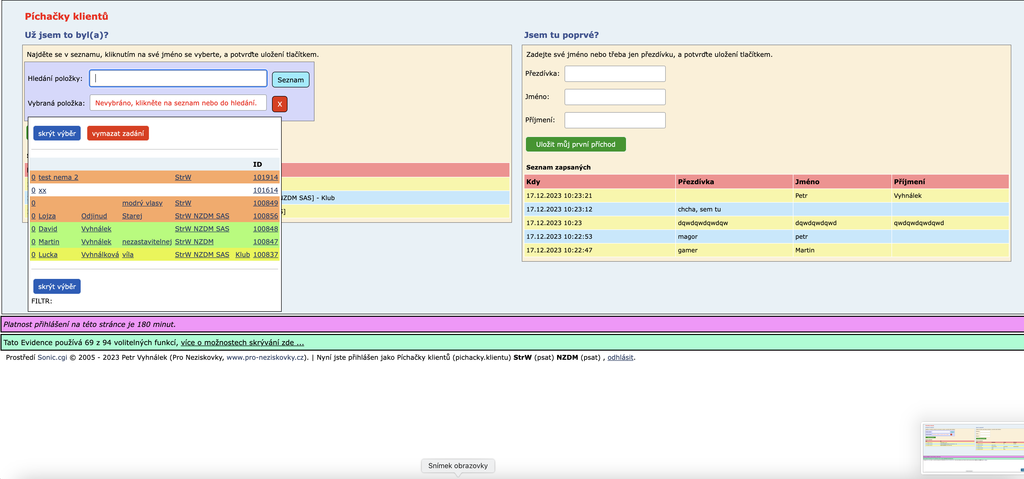Click into the Přezdívka input field
The image size is (1024, 479).
[x=615, y=74]
